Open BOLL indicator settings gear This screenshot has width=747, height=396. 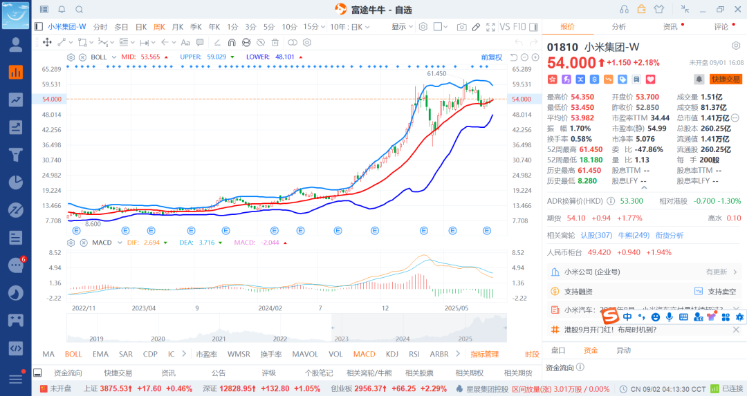[x=71, y=57]
